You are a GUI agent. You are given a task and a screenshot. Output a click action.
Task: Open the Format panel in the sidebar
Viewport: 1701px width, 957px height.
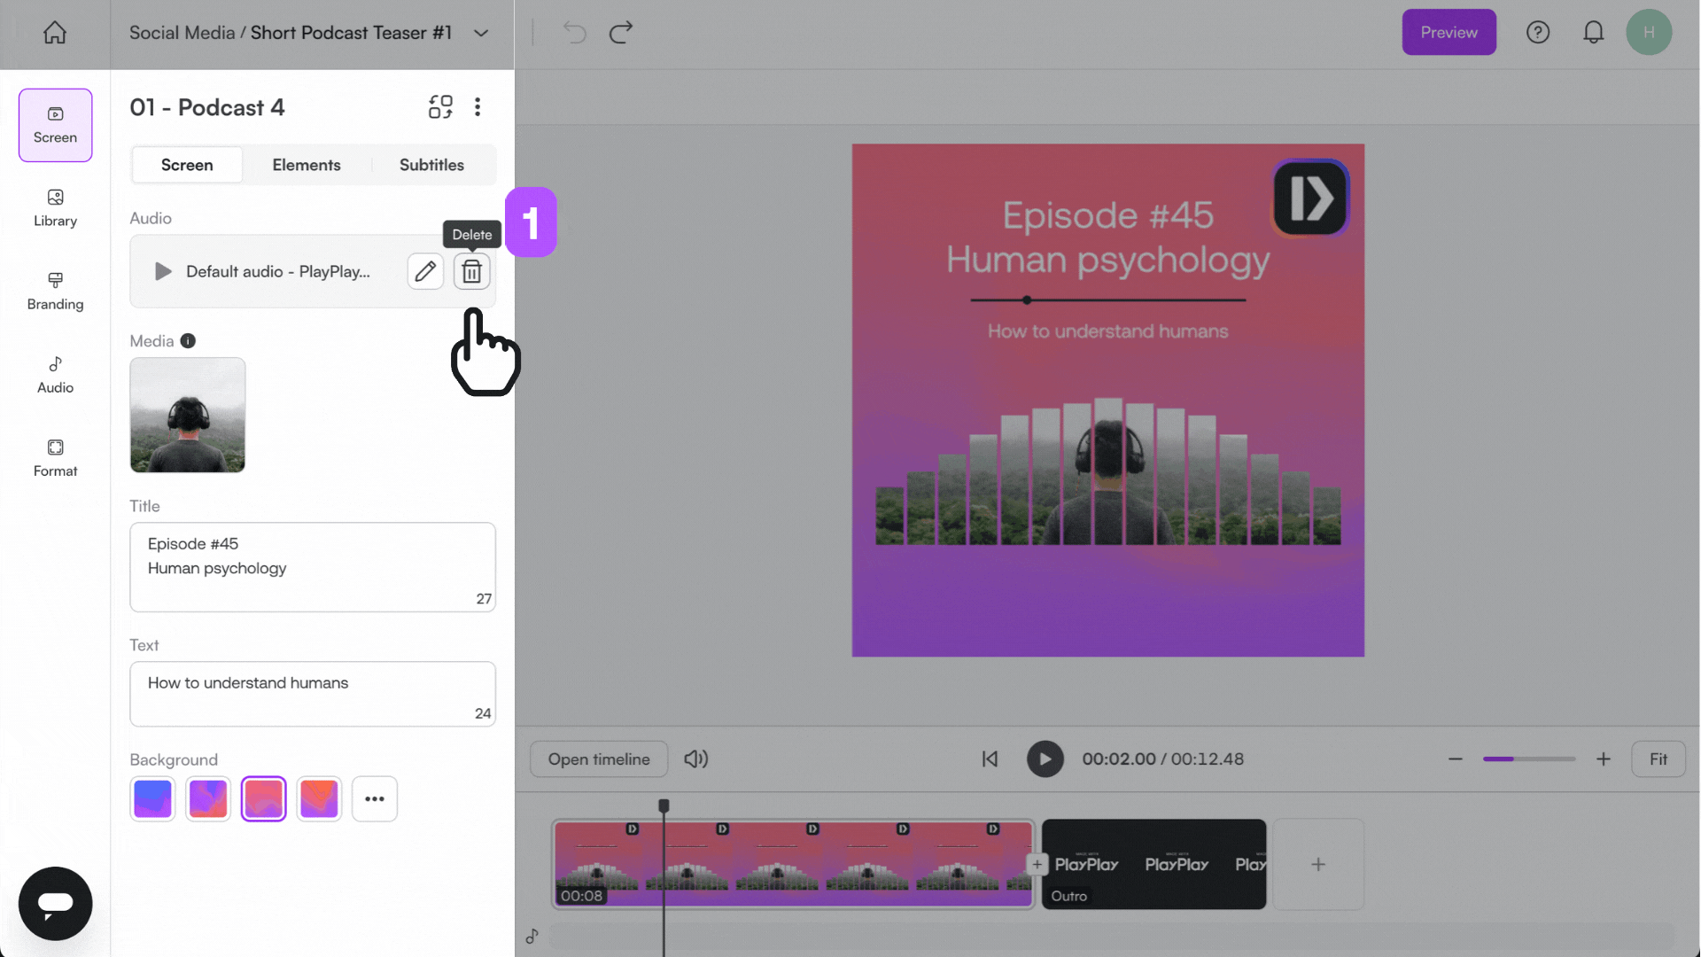54,457
